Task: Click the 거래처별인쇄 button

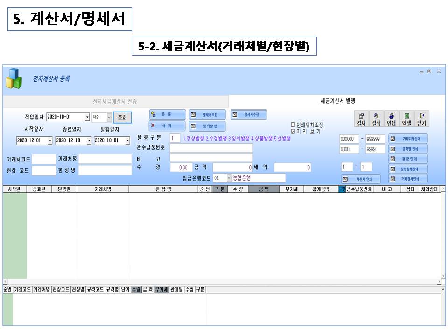Action: point(408,139)
